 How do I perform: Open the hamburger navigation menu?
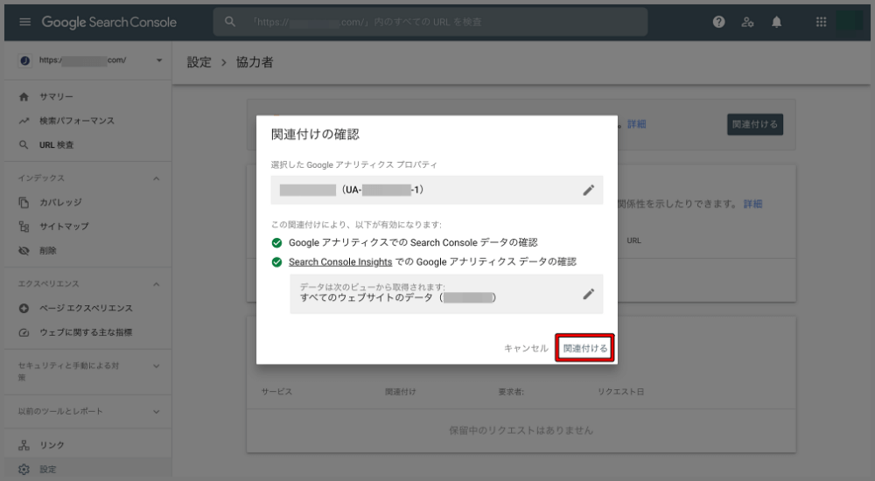point(24,22)
